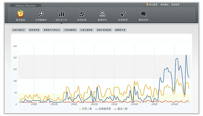
Task: Open the 留言查詢 jar icon
Action: (20, 14)
